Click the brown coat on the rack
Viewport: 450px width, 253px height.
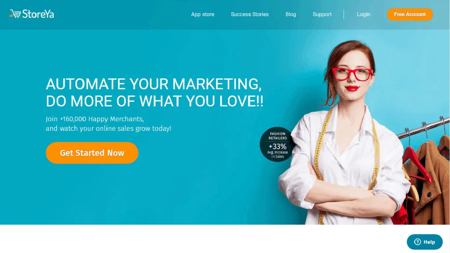coord(428,184)
